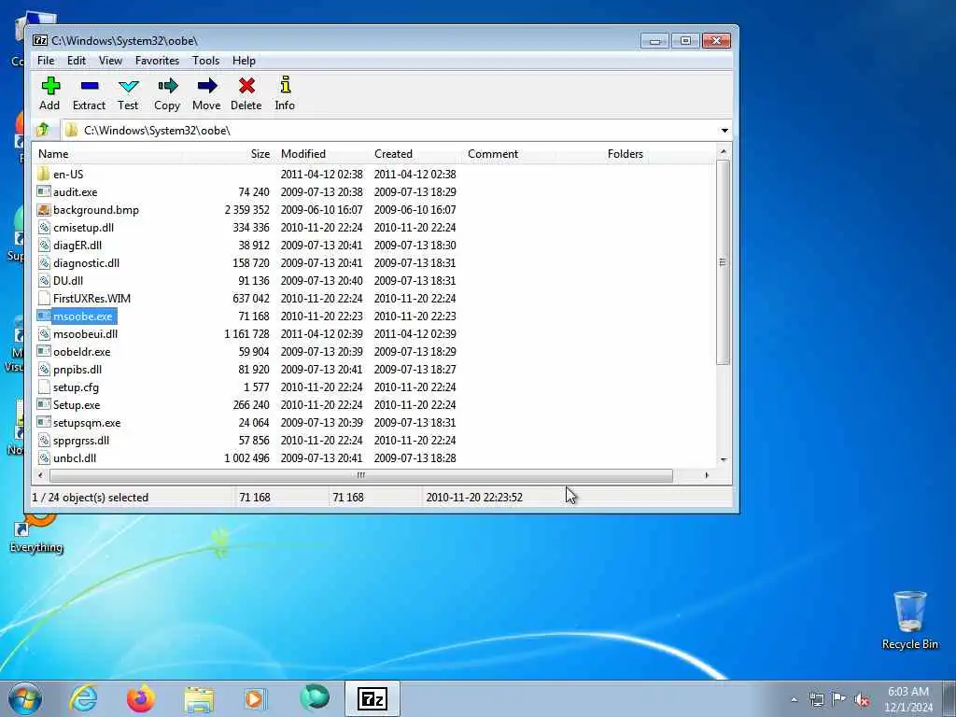Viewport: 956px width, 717px height.
Task: Click the green orb taskbar application
Action: (315, 697)
